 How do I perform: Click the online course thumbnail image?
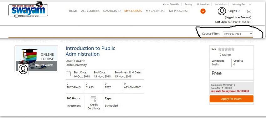point(36,59)
